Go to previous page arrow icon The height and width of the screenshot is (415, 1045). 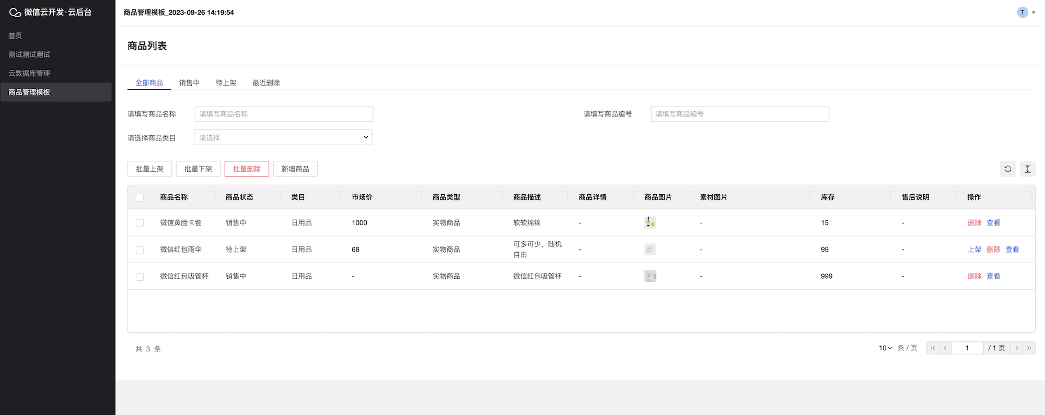click(945, 348)
